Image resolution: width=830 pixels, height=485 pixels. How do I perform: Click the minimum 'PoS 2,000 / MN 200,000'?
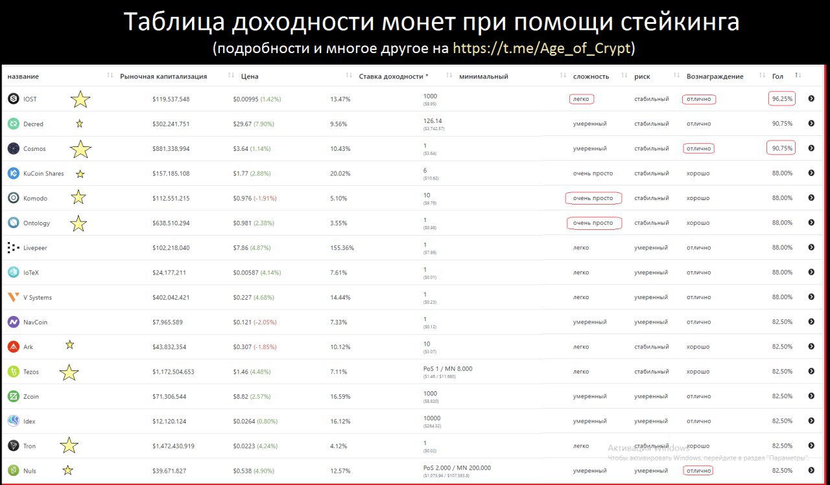coord(457,468)
